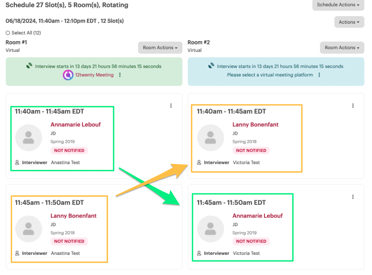Viewport: 372px width, 275px height.
Task: Click the 12twenty Meeting link
Action: 94,75
